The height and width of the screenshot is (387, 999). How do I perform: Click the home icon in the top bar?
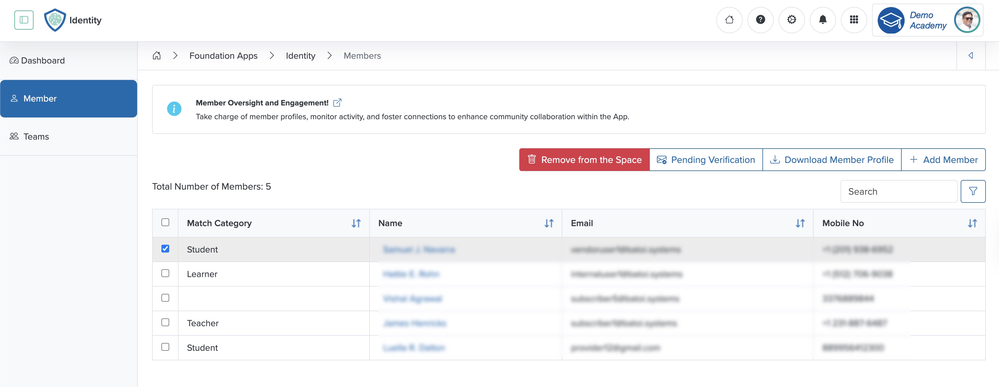[729, 20]
